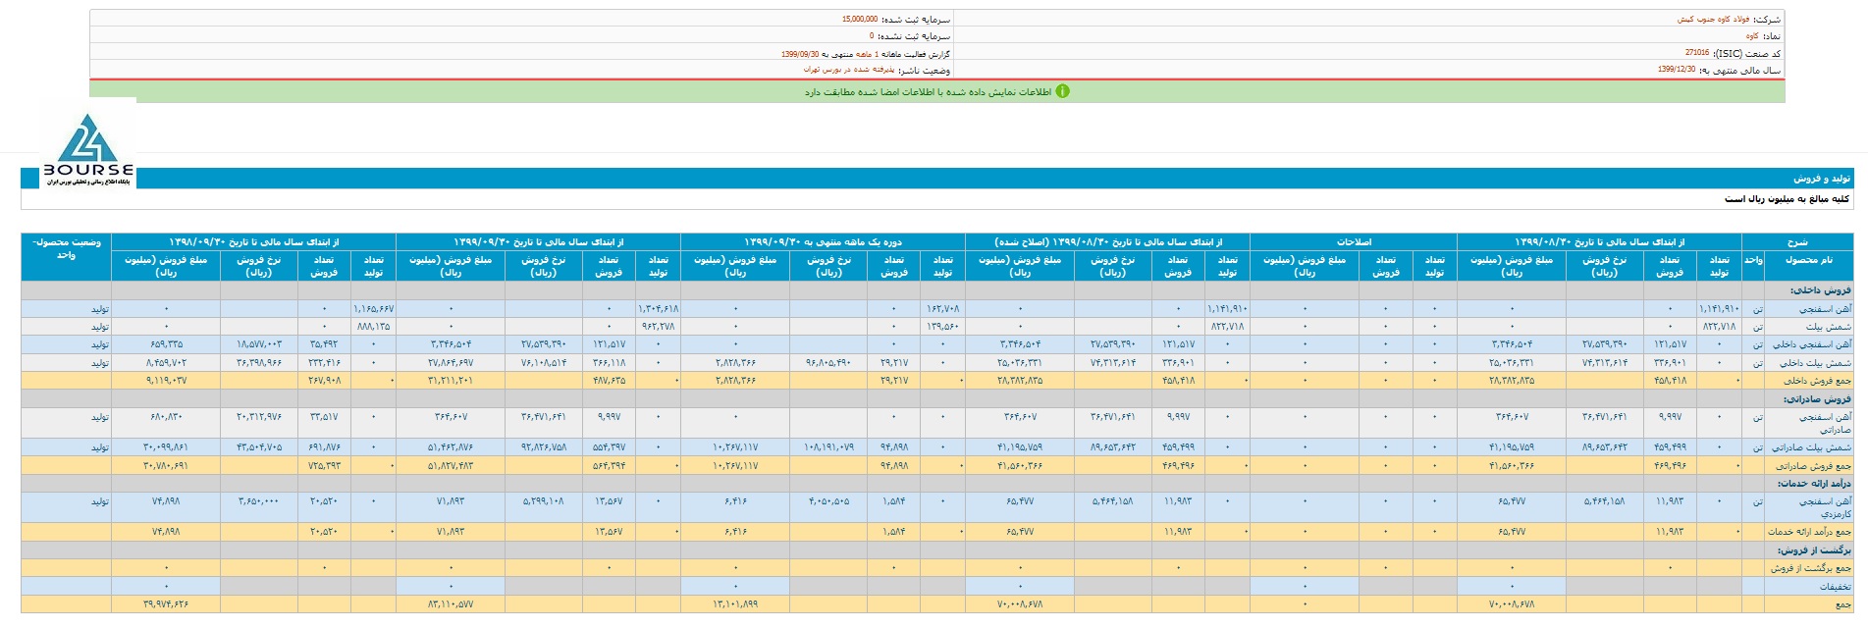This screenshot has height=629, width=1868.
Task: Click the 'آهن اسفنجی کارمزدی' product row label
Action: tap(1825, 507)
